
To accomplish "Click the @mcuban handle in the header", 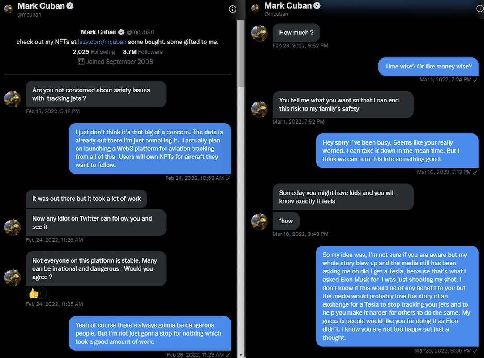I will pyautogui.click(x=30, y=14).
